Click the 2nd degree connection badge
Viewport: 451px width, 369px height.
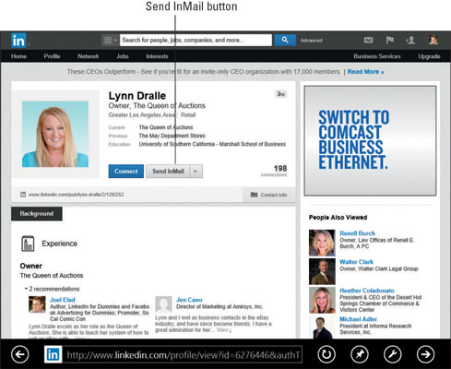coord(280,94)
